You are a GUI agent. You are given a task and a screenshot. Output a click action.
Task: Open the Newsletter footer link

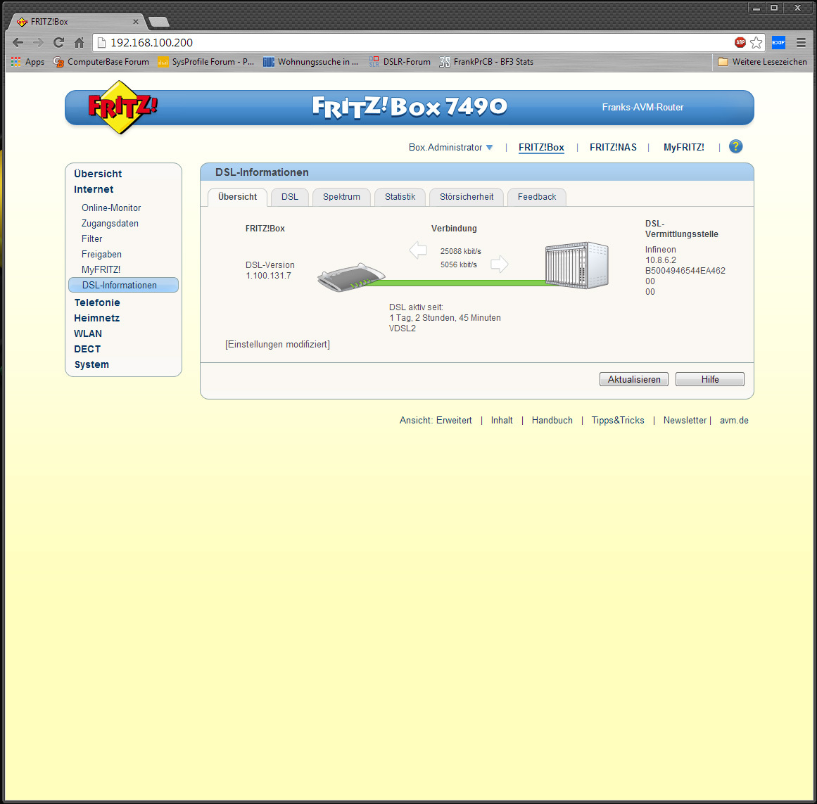(x=685, y=421)
